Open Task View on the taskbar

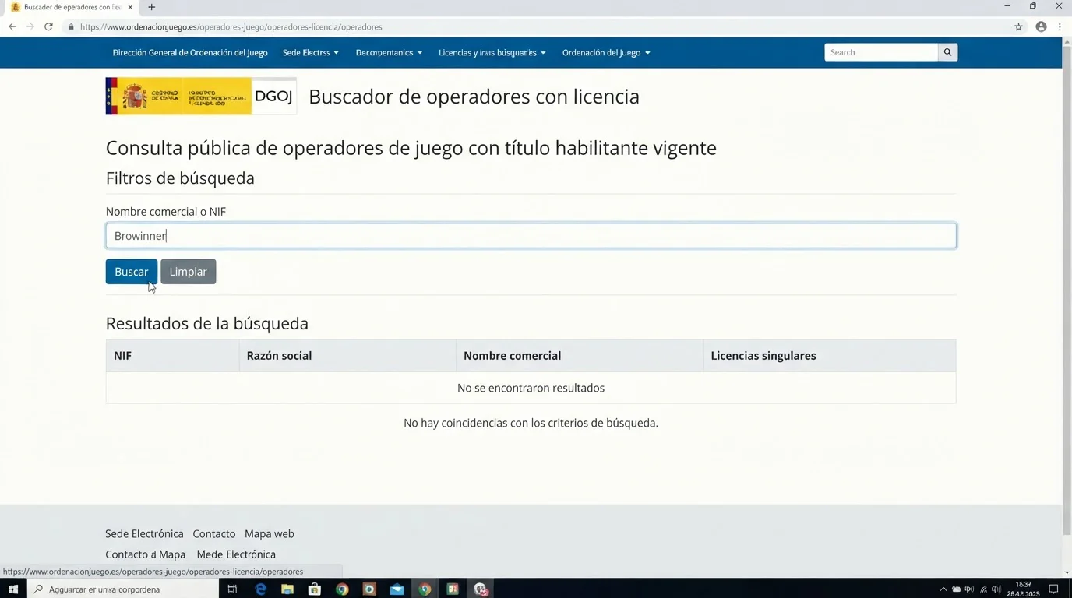[232, 589]
